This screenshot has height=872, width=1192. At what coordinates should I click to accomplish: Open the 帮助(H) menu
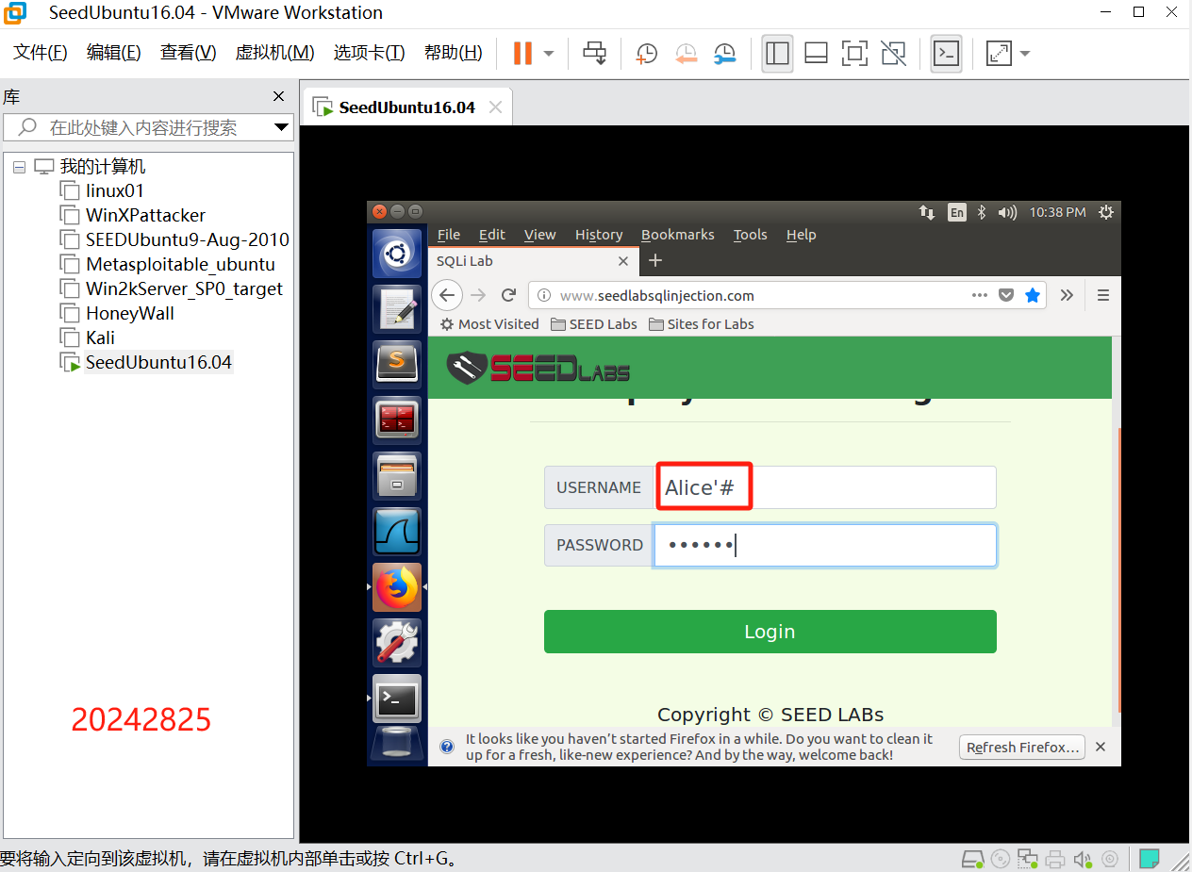pos(453,53)
